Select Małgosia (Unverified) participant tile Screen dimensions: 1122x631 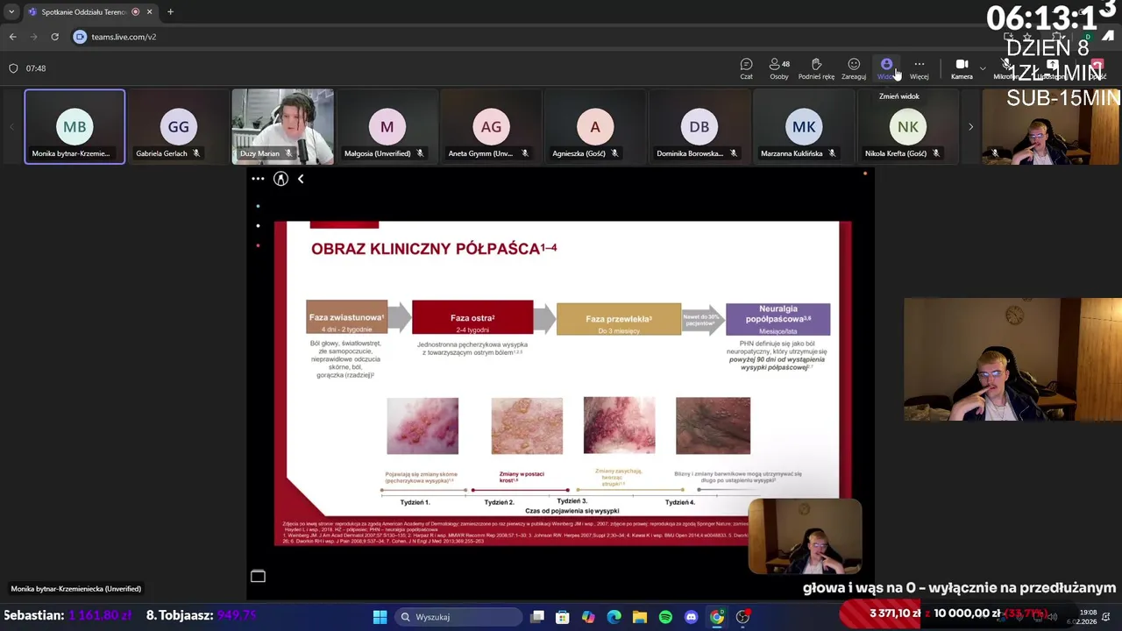click(387, 126)
